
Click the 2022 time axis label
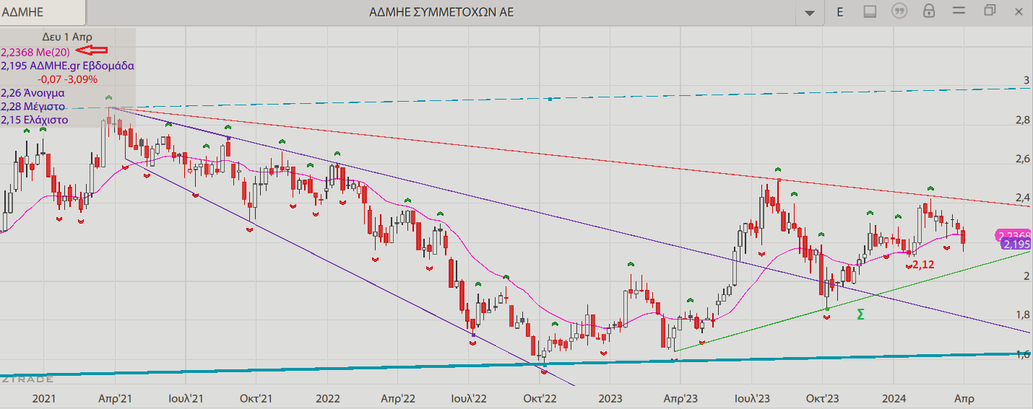(x=327, y=397)
